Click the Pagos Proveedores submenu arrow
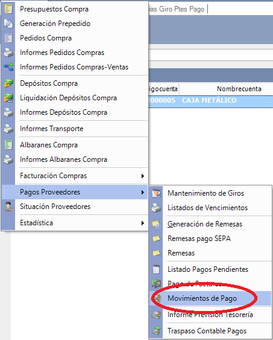This screenshot has height=340, width=273. coord(143,192)
